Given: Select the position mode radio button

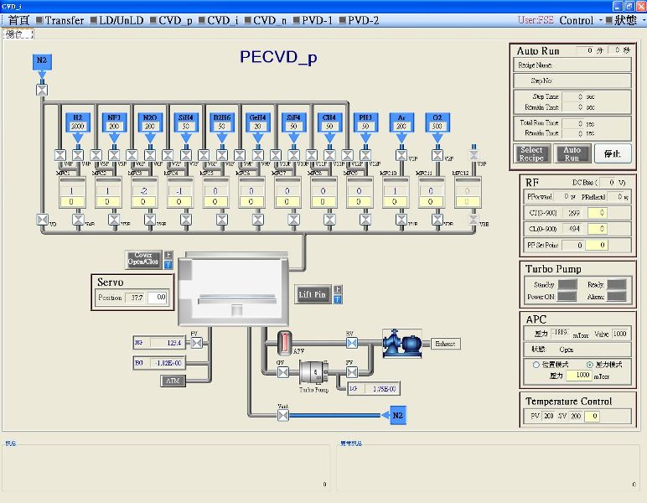Looking at the screenshot, I should click(x=536, y=365).
